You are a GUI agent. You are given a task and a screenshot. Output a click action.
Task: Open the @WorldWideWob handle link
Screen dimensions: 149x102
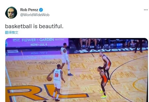(x=35, y=15)
